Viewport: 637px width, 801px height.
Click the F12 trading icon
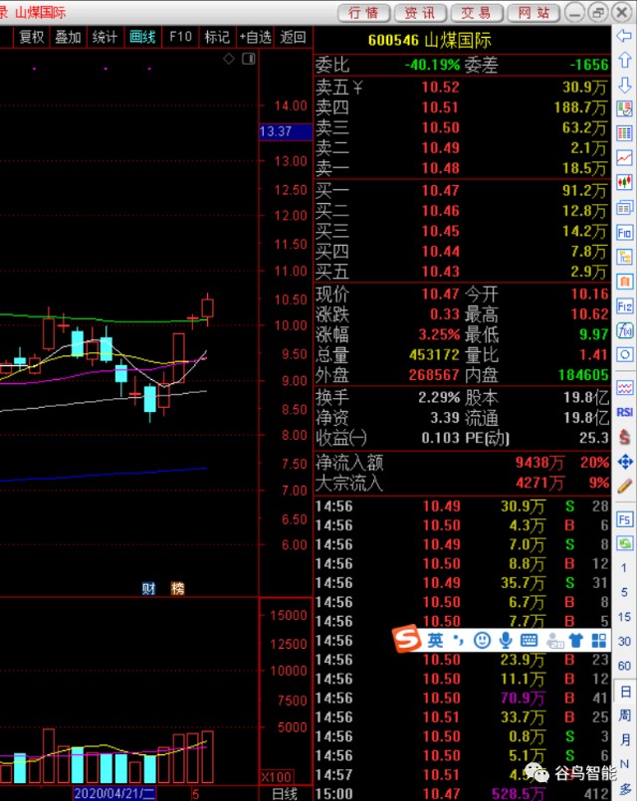(624, 306)
